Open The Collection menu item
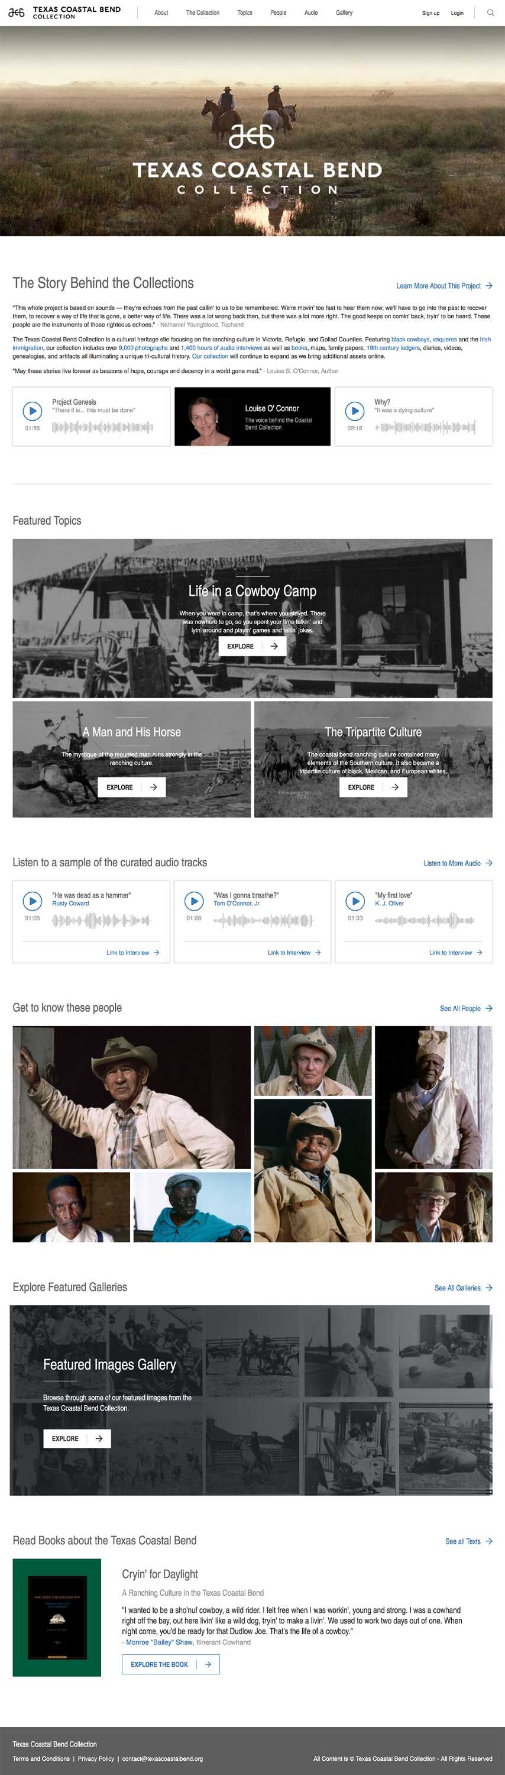 [x=203, y=12]
